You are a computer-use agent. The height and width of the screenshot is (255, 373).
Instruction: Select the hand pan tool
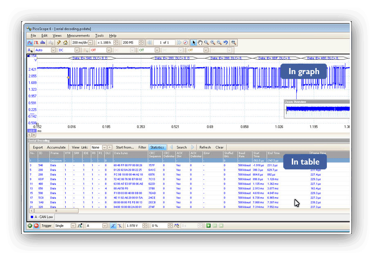(x=200, y=42)
